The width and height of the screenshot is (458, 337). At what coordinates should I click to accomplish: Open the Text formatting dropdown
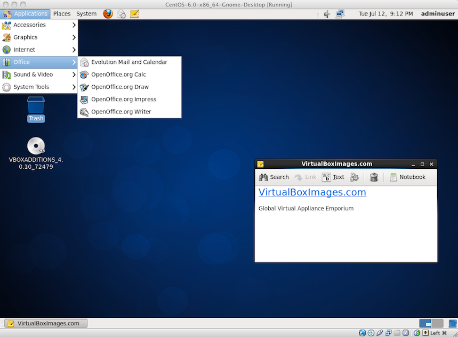(333, 177)
